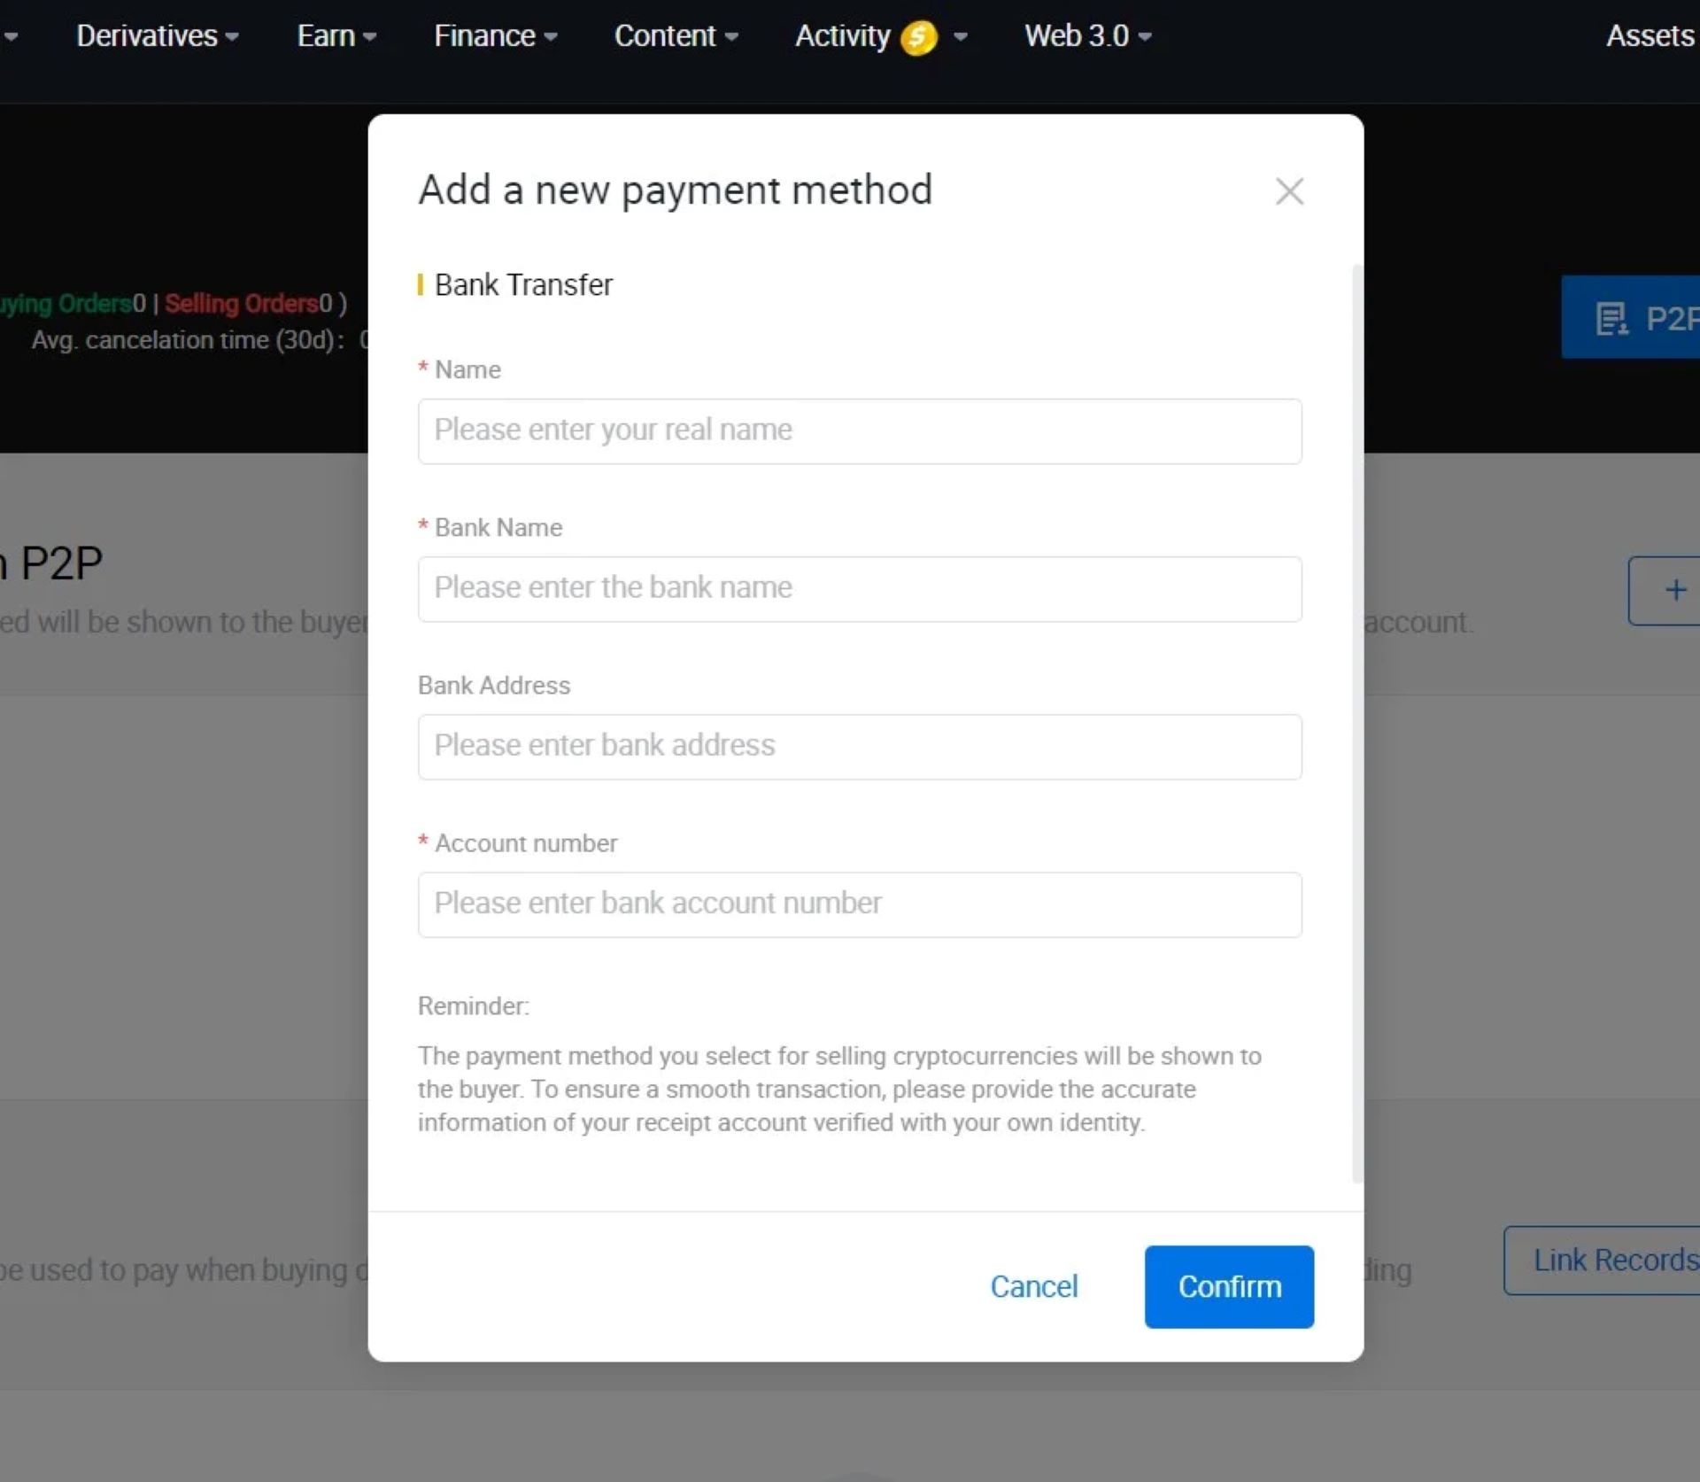Expand the Activity dropdown arrow
This screenshot has width=1700, height=1482.
click(960, 37)
